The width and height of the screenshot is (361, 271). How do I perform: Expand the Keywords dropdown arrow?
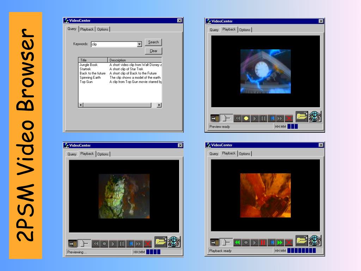pyautogui.click(x=139, y=44)
